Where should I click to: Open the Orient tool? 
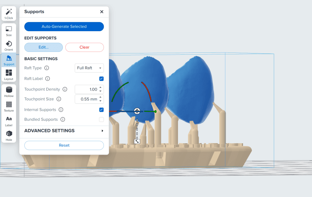9,45
